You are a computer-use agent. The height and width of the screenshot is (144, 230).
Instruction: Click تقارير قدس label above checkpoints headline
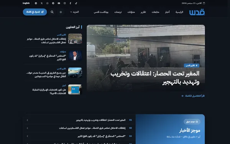(x=61, y=35)
